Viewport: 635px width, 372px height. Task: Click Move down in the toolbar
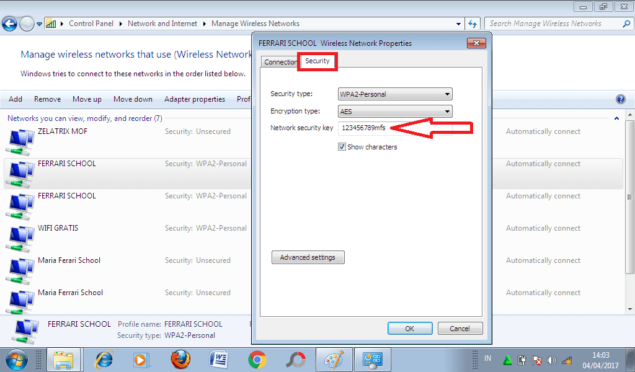click(x=133, y=99)
